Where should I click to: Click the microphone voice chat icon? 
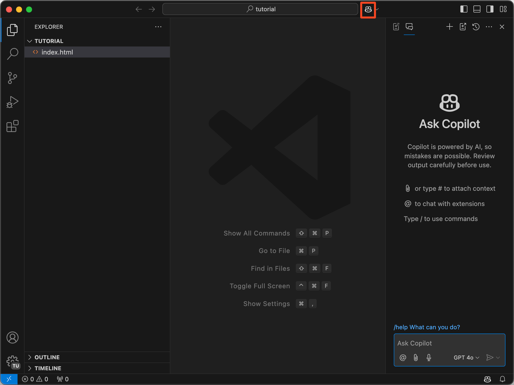pyautogui.click(x=429, y=357)
